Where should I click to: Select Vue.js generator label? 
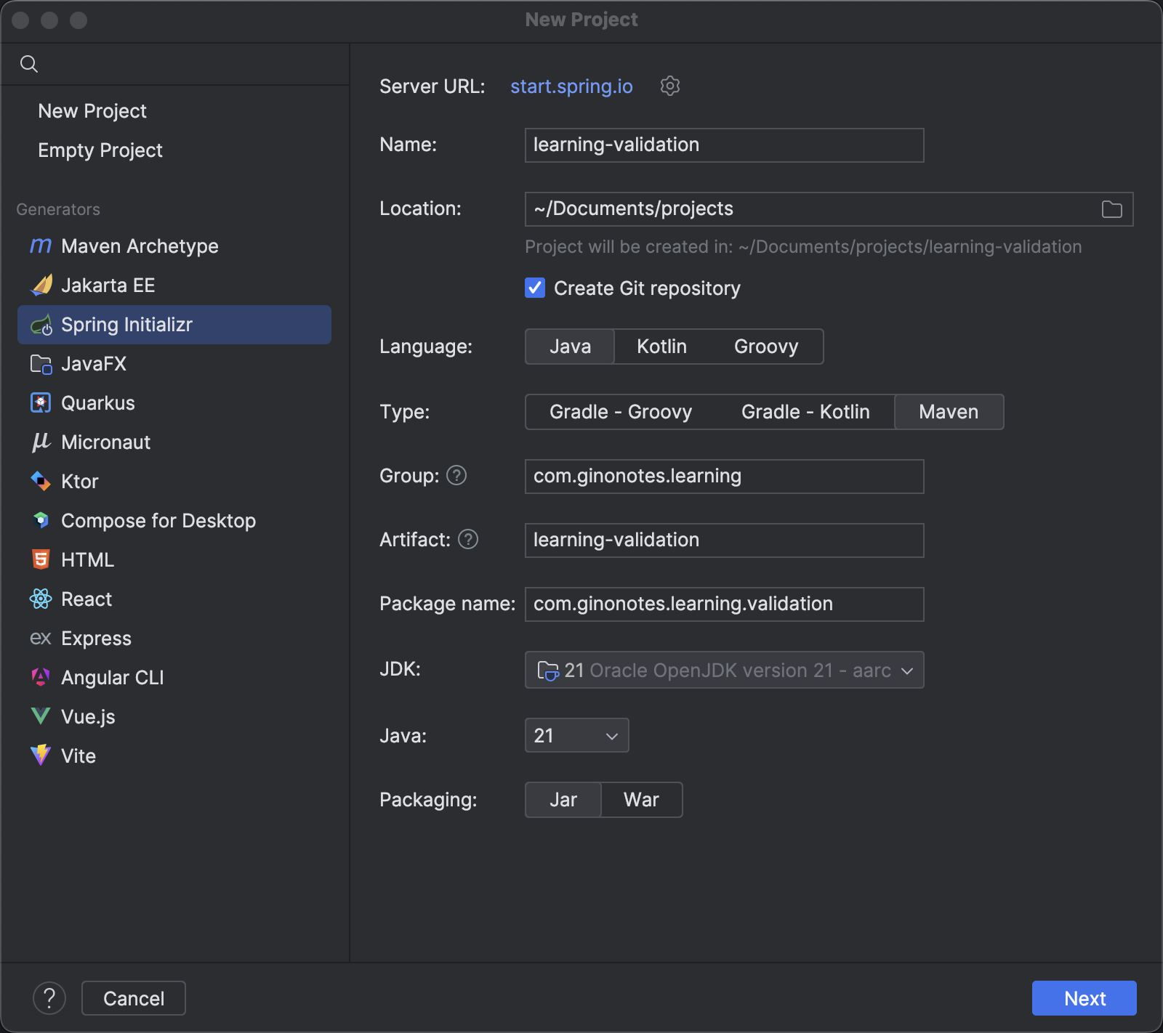click(88, 717)
